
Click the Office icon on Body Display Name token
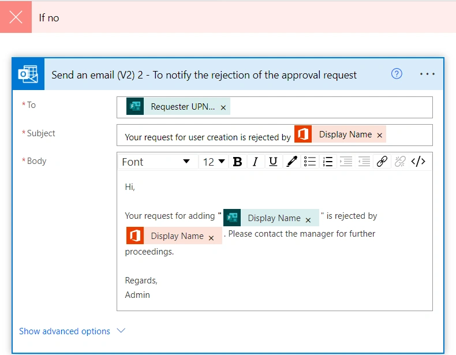coord(135,236)
